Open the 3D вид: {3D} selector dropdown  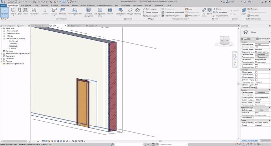click(x=248, y=39)
